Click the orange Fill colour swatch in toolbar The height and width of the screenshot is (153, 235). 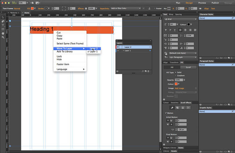(33, 8)
